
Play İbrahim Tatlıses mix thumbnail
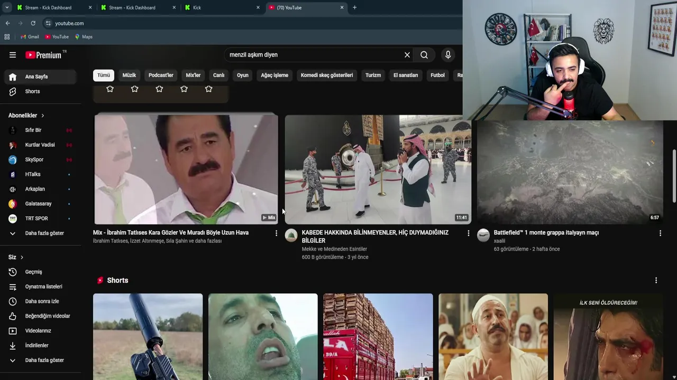186,169
